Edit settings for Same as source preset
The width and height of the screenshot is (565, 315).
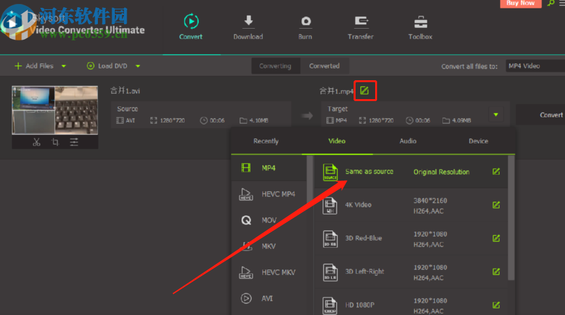pos(496,172)
